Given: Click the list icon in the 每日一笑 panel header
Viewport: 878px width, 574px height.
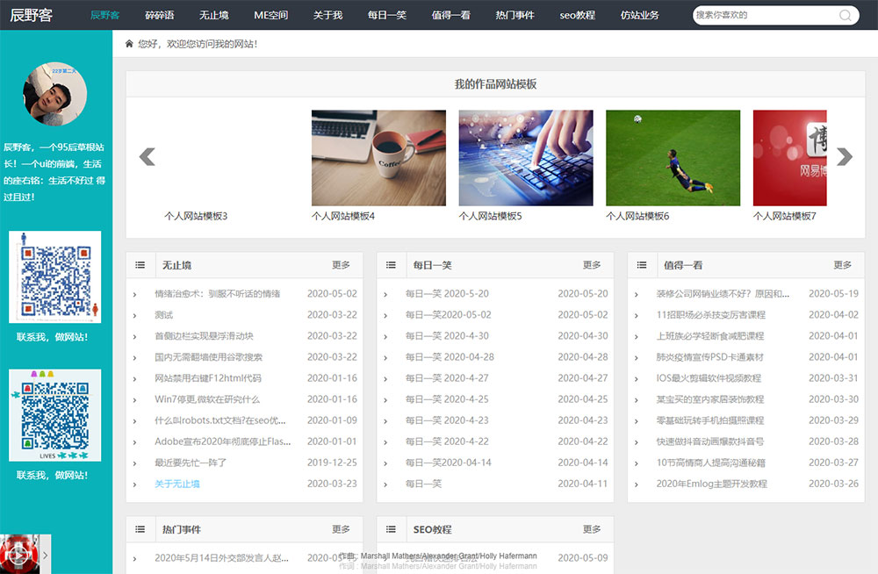Looking at the screenshot, I should coord(392,265).
